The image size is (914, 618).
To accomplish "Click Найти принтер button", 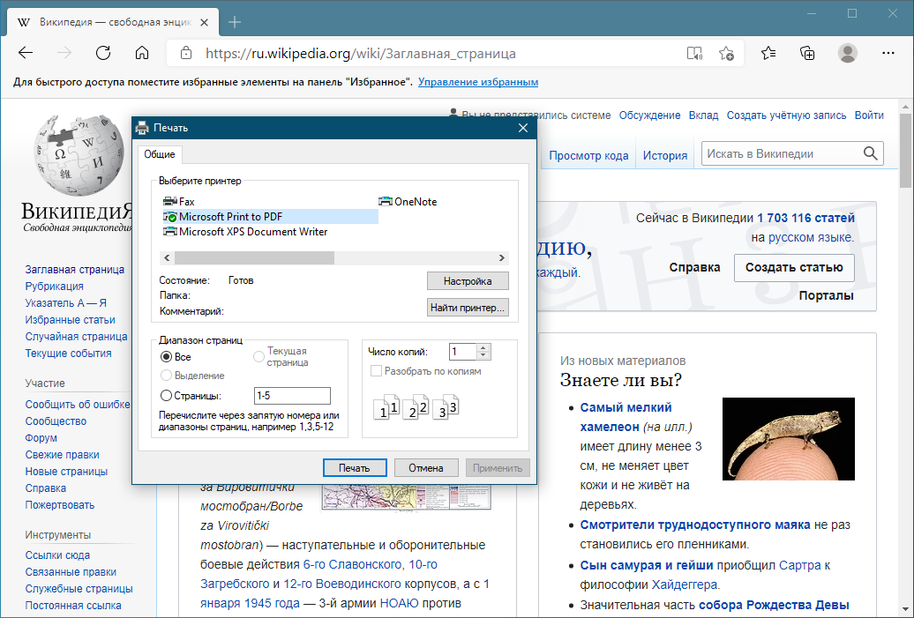I will click(x=468, y=308).
